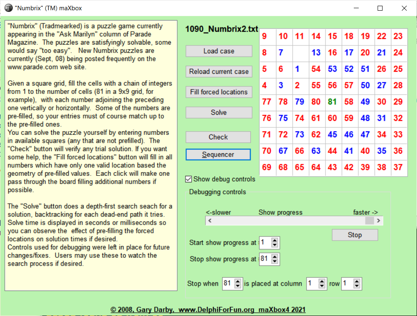Run the Solve button
Image resolution: width=417 pixels, height=316 pixels.
(x=219, y=112)
